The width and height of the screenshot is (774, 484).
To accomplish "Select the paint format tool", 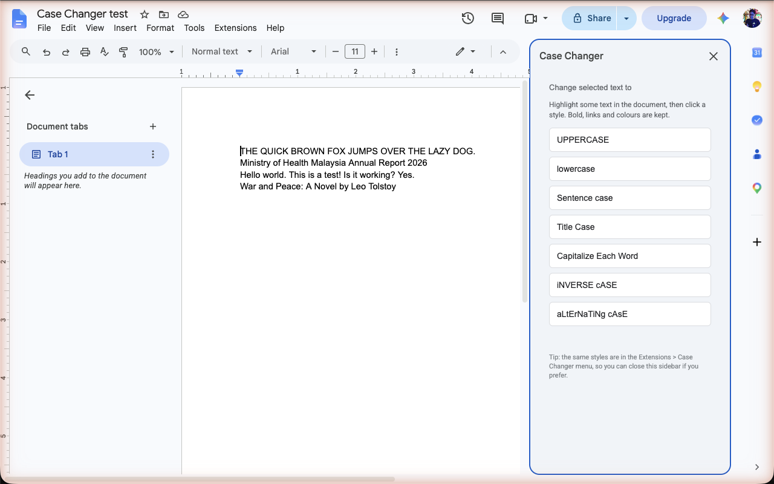I will (123, 52).
